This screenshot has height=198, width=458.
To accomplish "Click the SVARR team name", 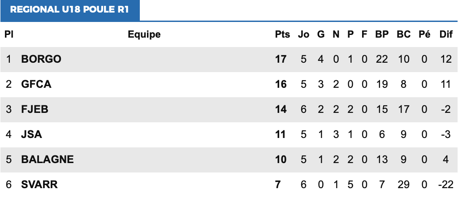I will 39,185.
